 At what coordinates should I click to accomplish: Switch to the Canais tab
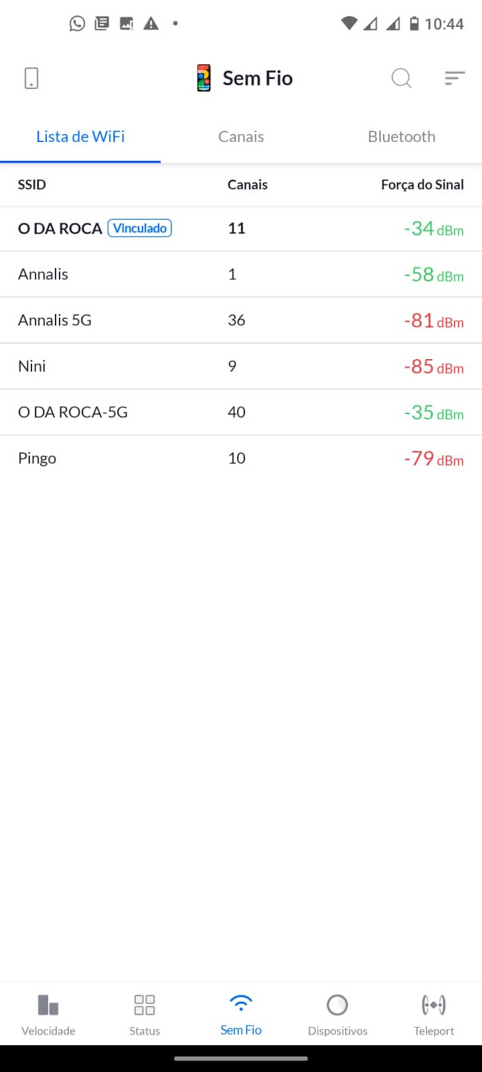(x=241, y=137)
